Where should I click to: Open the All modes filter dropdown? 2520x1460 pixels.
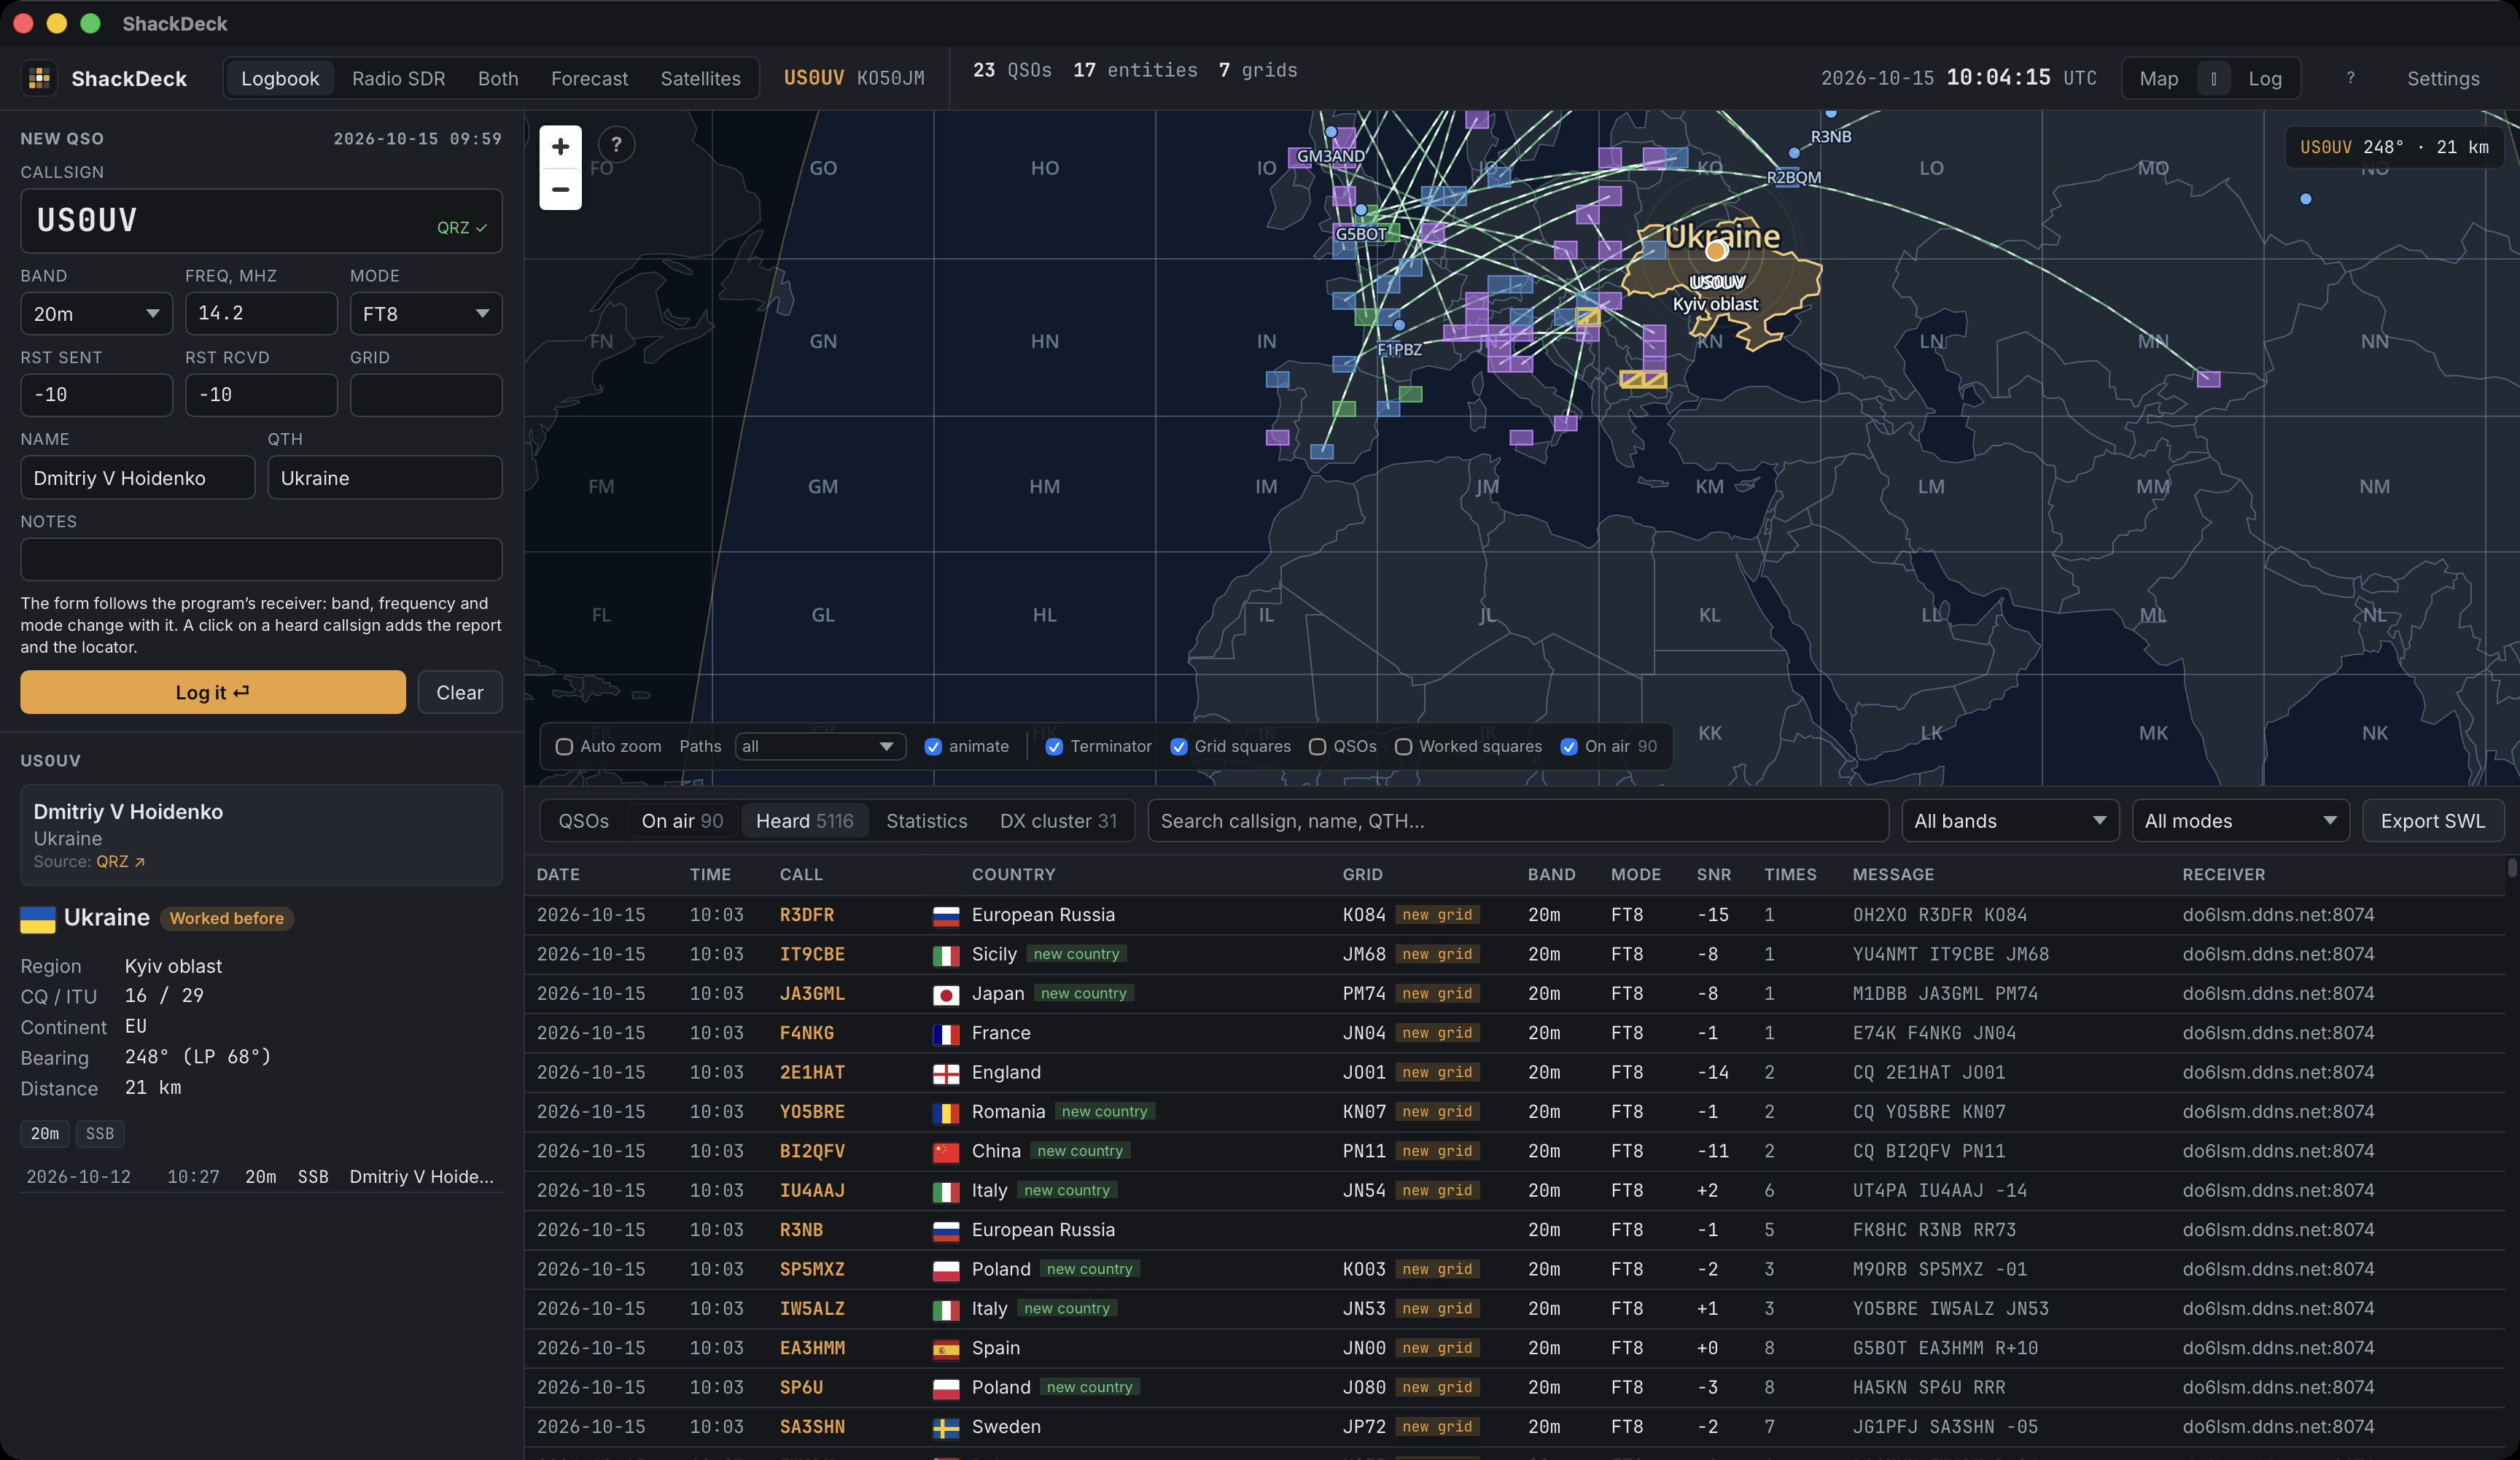click(x=2240, y=821)
